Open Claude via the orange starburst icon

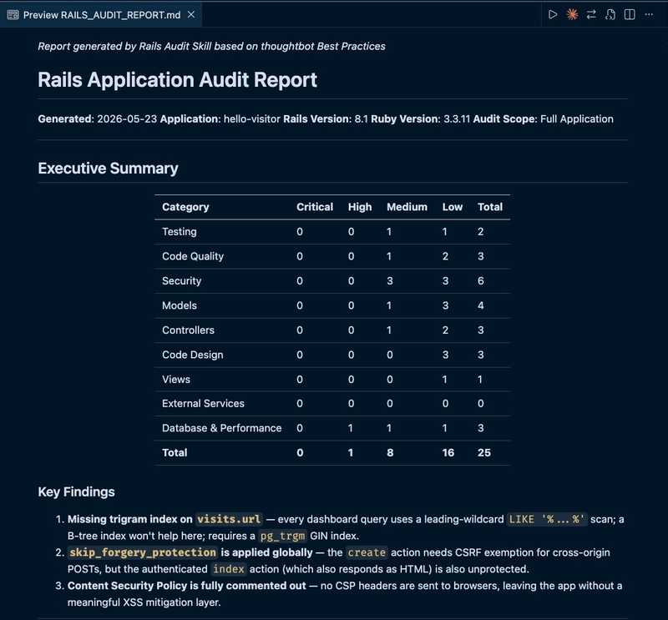572,14
